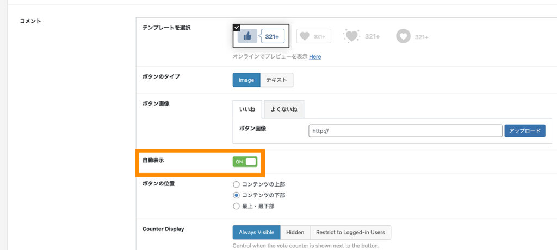Click the checkmark on selected template
This screenshot has height=250, width=557.
(x=236, y=27)
